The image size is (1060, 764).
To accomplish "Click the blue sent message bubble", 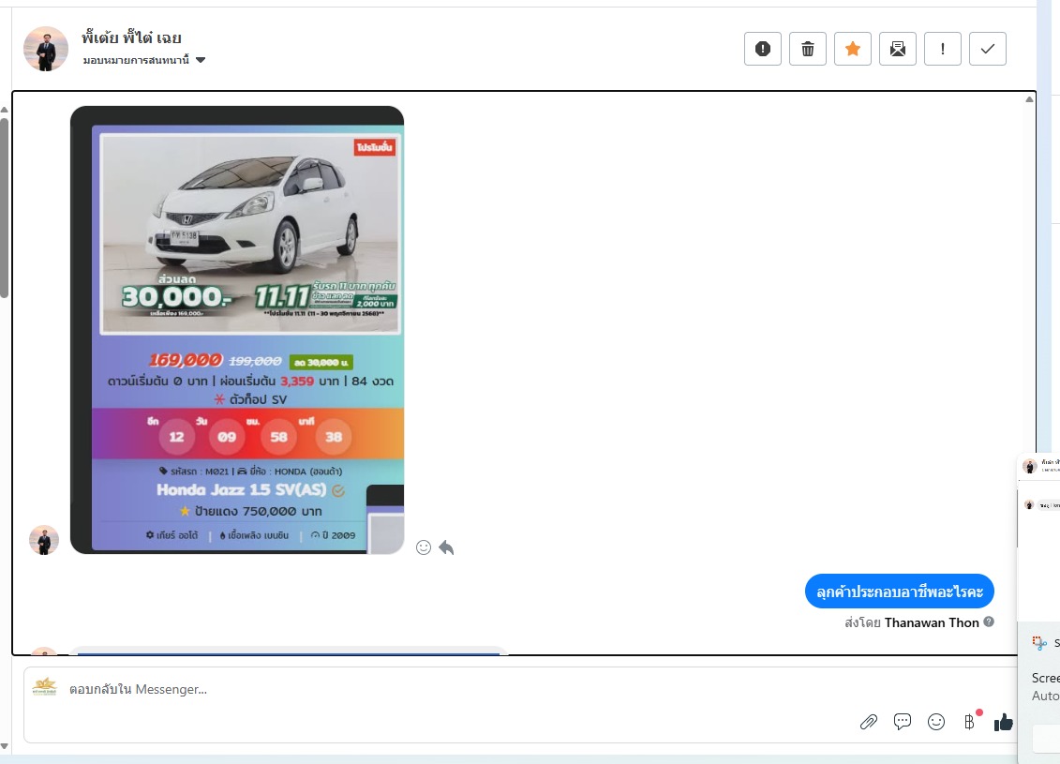I will coord(899,592).
